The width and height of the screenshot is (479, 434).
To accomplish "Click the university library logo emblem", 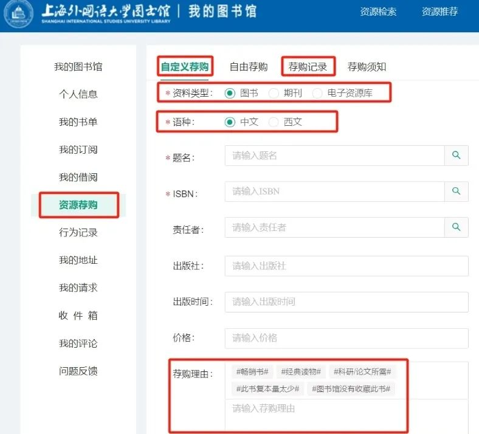I will pyautogui.click(x=19, y=14).
